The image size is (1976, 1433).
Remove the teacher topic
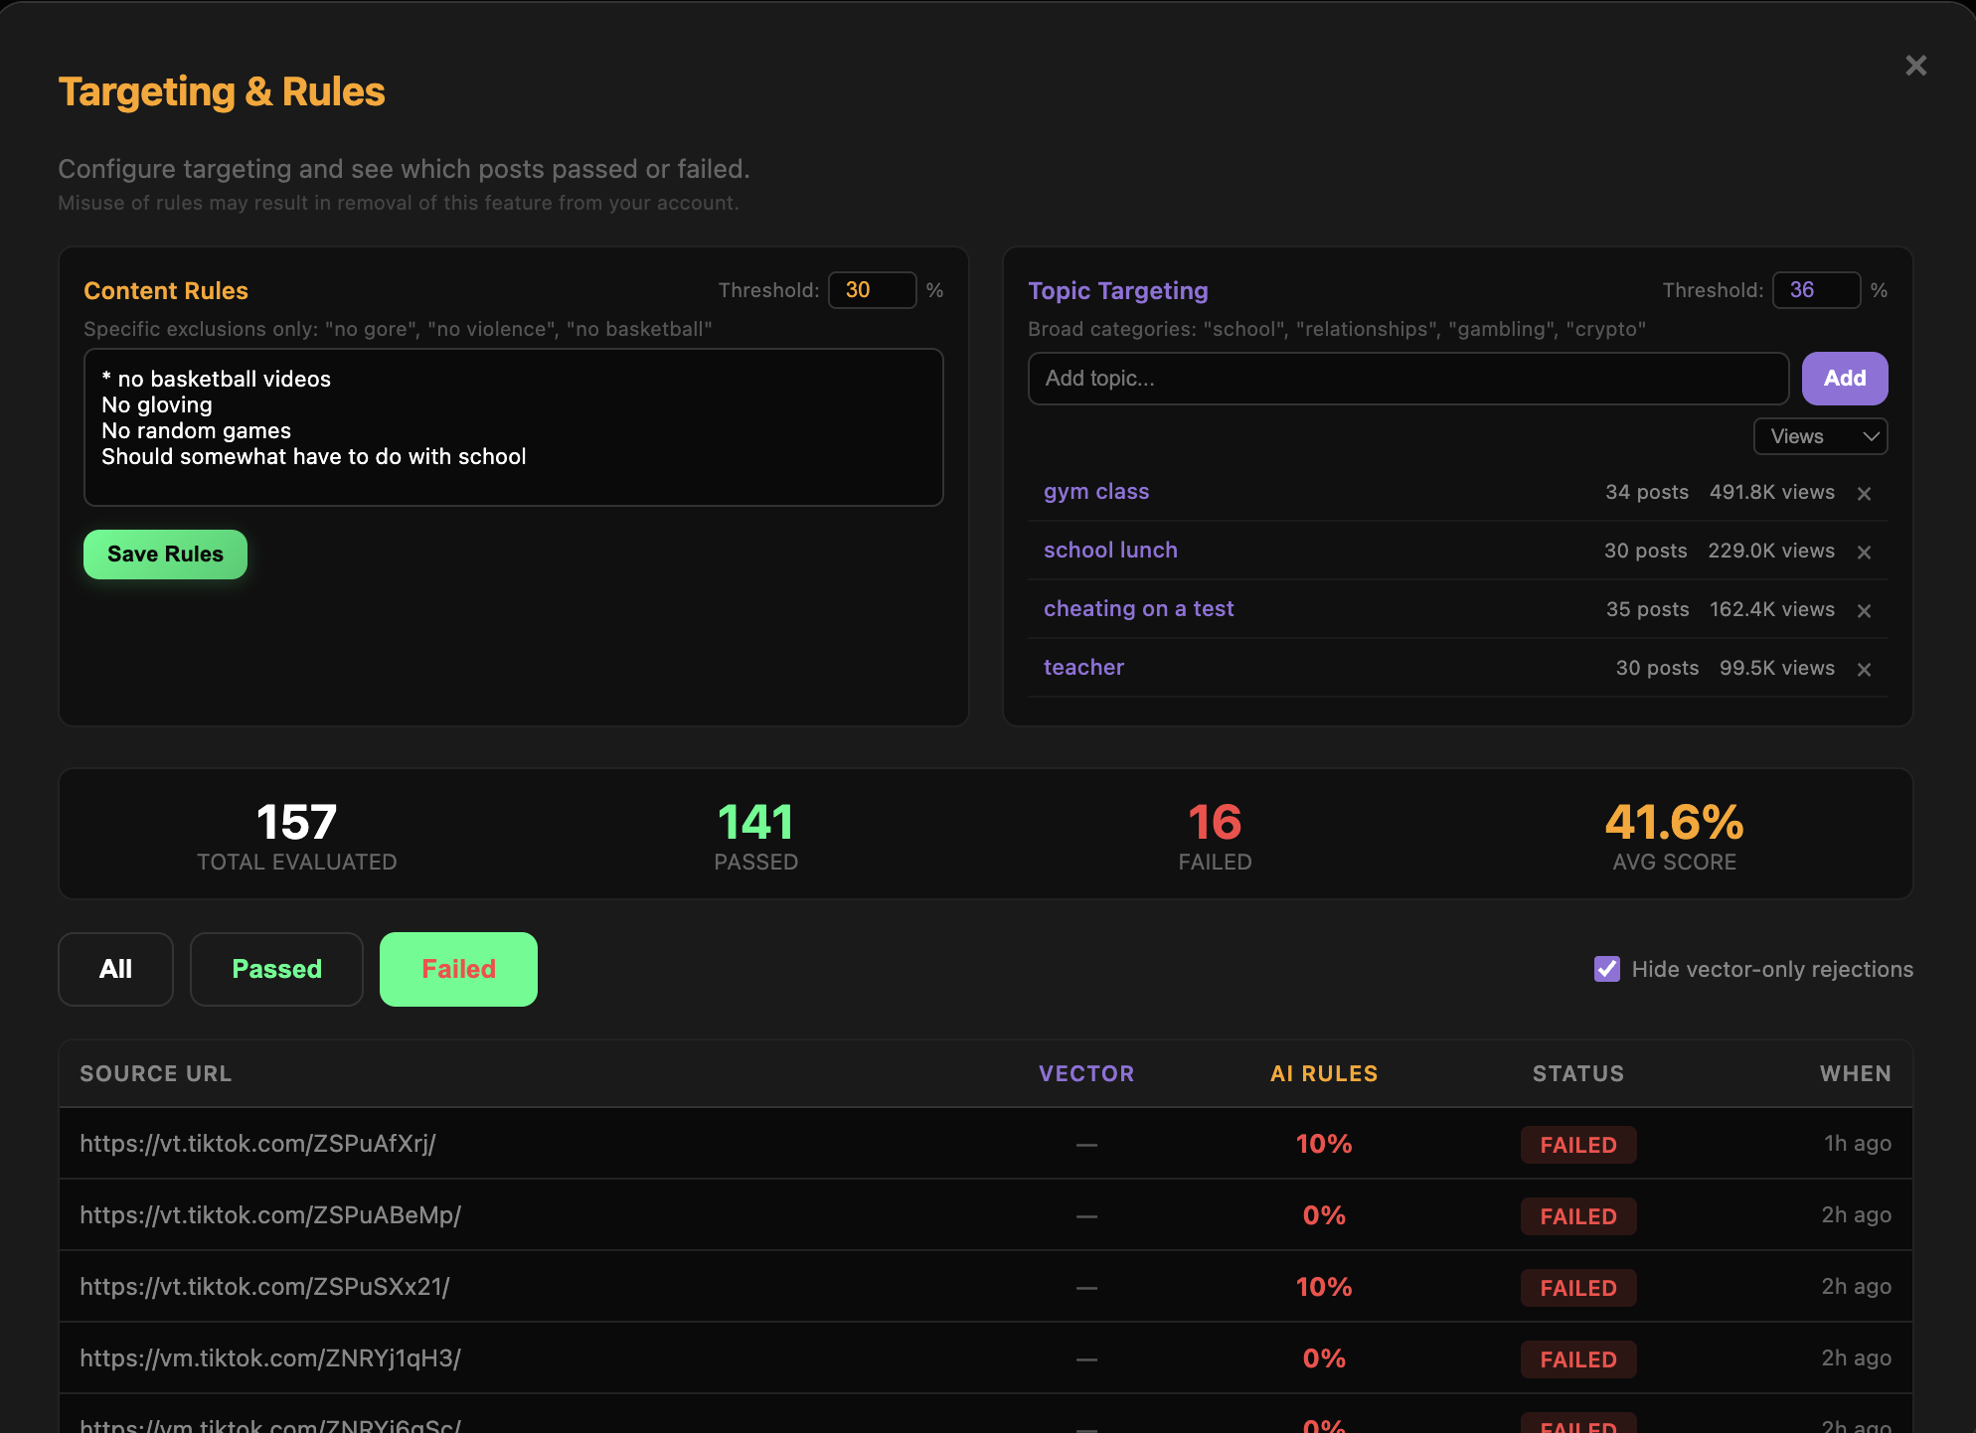click(1865, 669)
